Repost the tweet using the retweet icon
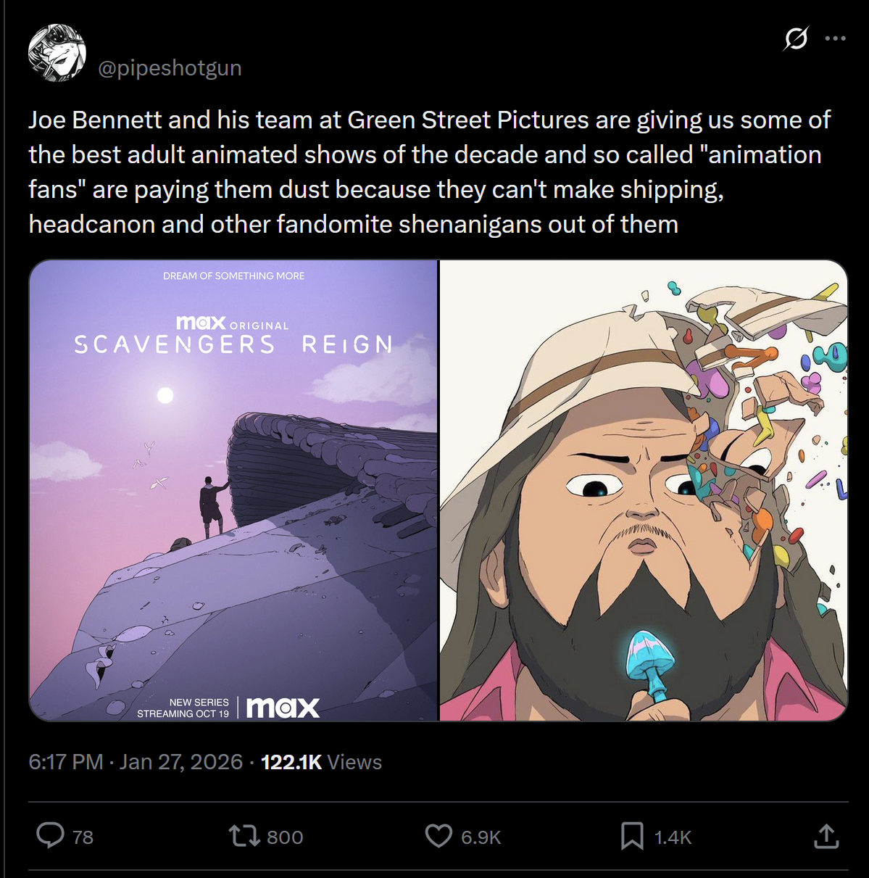Image resolution: width=869 pixels, height=878 pixels. tap(244, 836)
